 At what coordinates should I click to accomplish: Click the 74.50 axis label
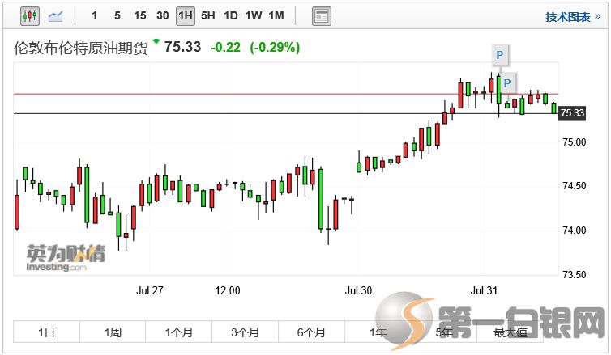[x=574, y=186]
